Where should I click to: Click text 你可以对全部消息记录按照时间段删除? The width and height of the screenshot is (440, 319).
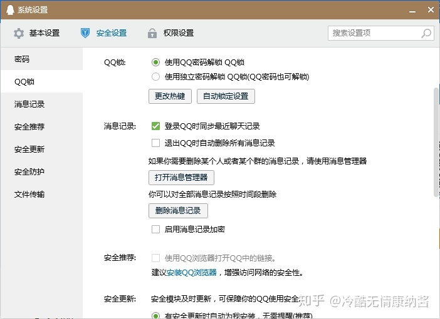[x=212, y=195]
